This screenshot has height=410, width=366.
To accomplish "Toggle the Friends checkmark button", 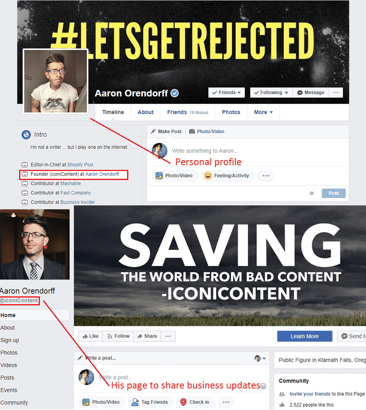I will coord(227,92).
